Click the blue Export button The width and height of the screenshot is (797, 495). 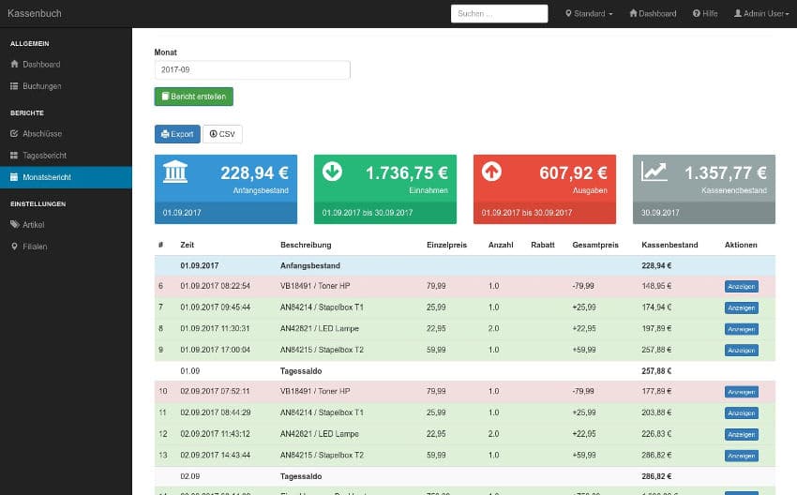pos(177,134)
